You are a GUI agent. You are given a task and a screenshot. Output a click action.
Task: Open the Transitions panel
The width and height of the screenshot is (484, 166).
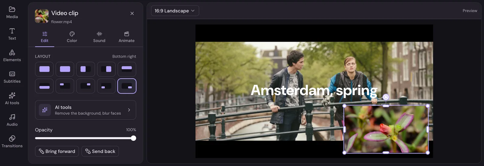[x=12, y=142]
